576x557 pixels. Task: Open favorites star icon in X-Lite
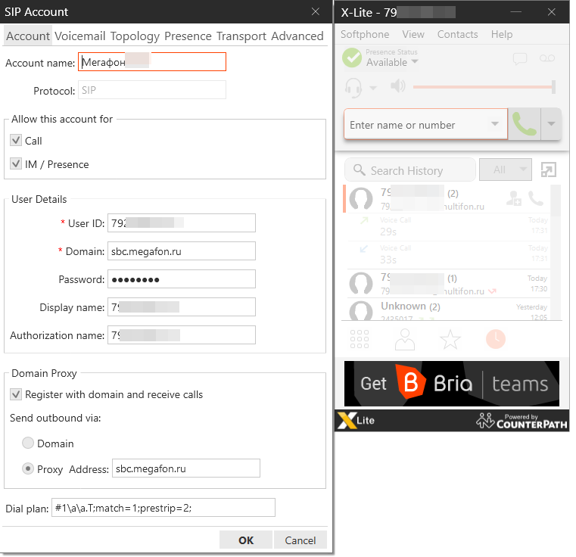click(450, 339)
